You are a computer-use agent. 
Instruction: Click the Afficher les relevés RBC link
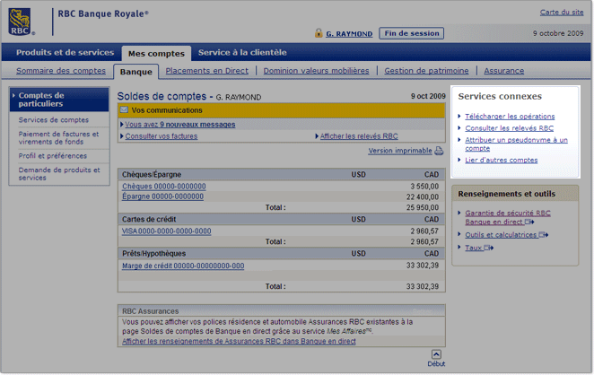point(359,136)
